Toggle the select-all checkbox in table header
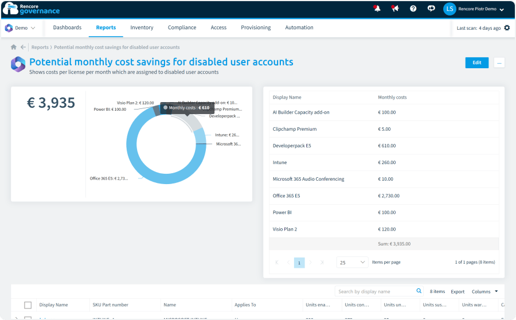516x320 pixels. pos(28,305)
